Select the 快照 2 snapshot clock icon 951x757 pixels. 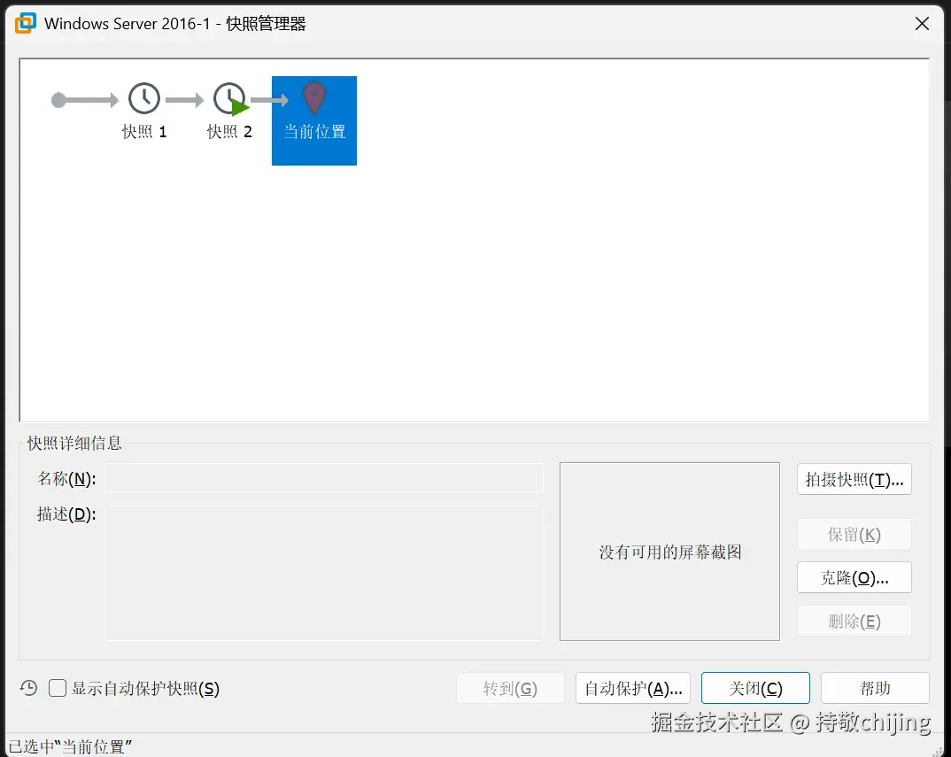click(x=229, y=98)
